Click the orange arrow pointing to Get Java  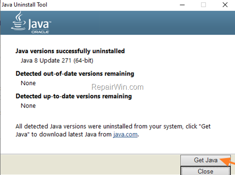point(227,162)
